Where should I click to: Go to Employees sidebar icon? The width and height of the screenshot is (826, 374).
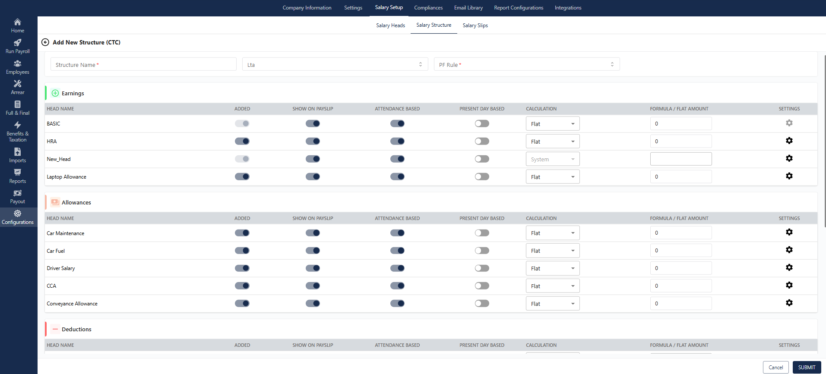(17, 63)
